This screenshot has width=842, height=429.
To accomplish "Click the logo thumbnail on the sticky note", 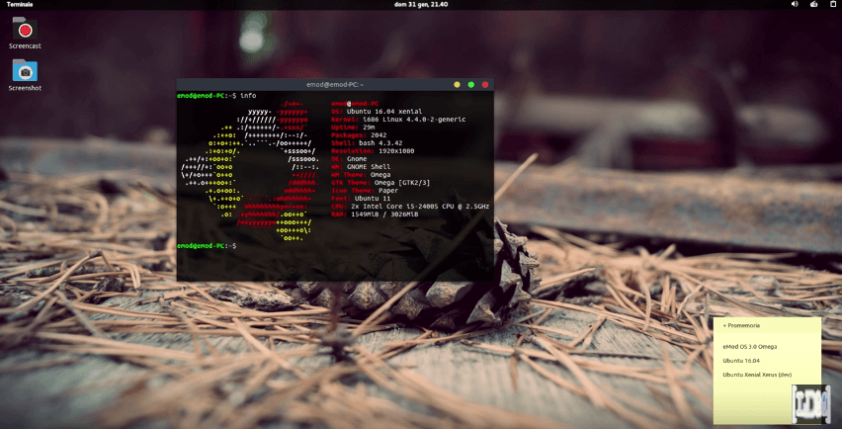I will (x=810, y=403).
